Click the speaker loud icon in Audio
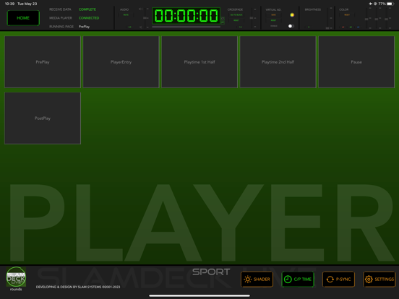 click(140, 9)
